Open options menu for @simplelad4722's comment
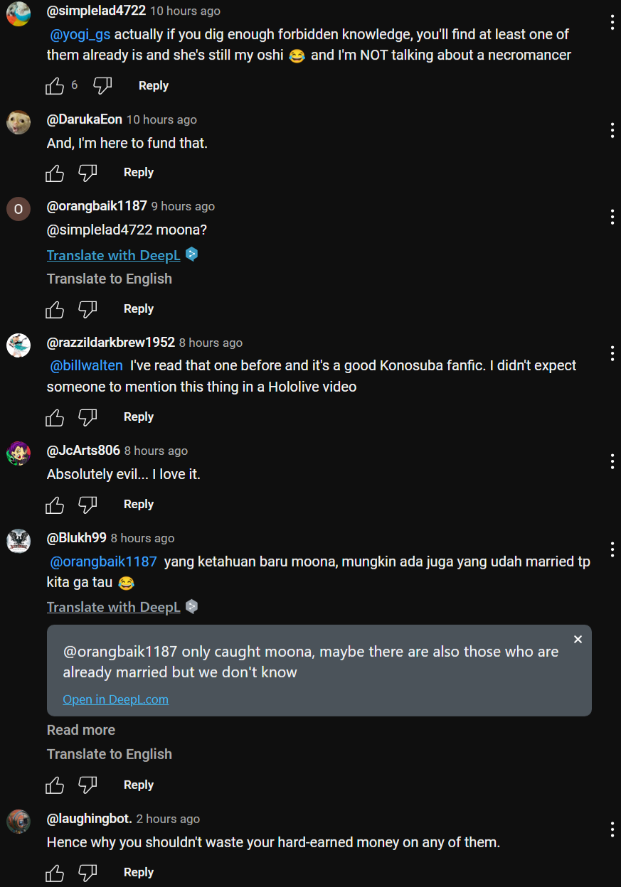621x887 pixels. 612,22
